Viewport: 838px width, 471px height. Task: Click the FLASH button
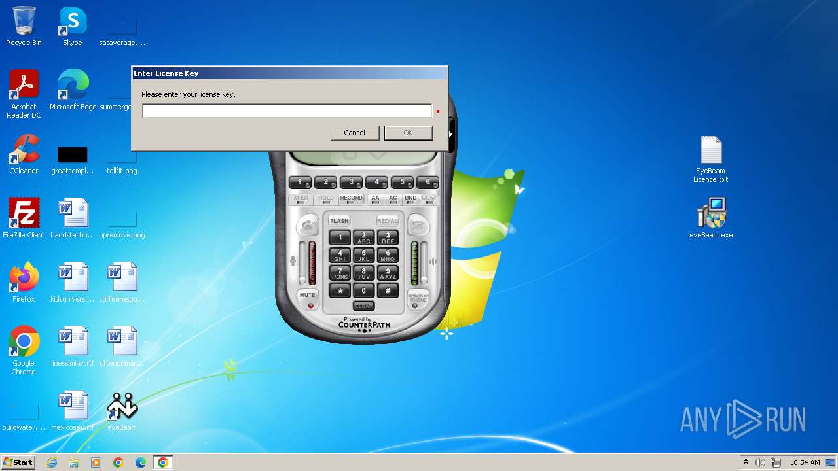[339, 221]
